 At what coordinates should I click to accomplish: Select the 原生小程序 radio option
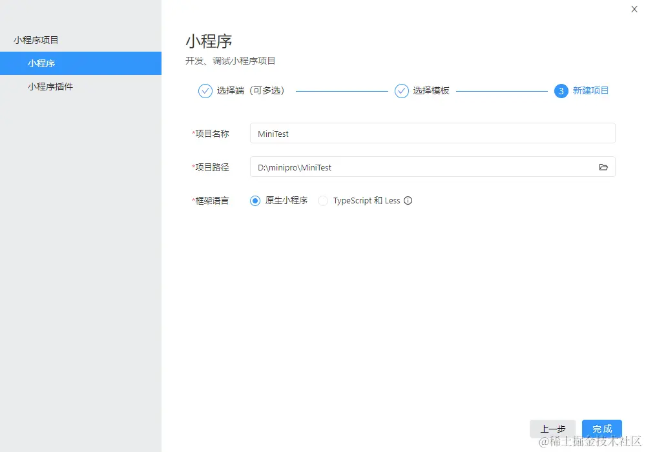click(255, 201)
